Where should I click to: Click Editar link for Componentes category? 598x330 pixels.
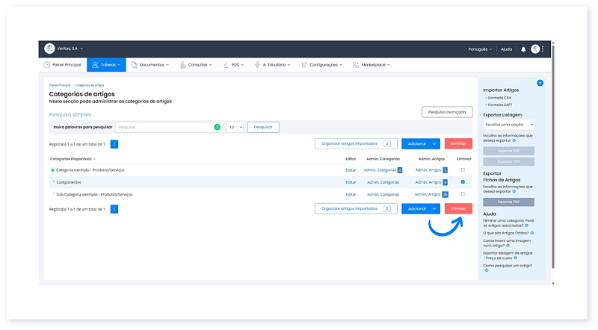pos(351,182)
